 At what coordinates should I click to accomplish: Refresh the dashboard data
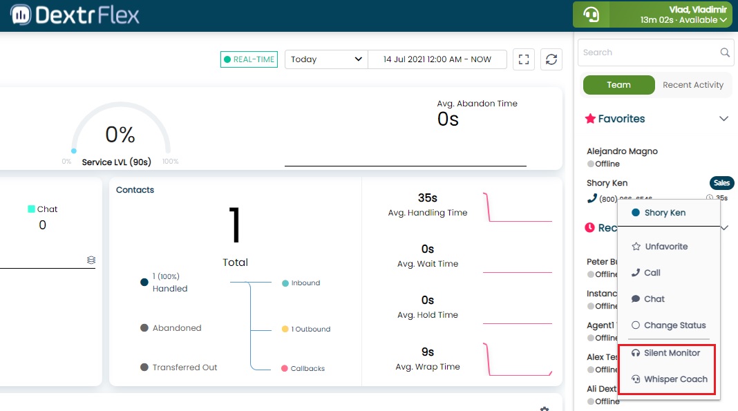(551, 59)
